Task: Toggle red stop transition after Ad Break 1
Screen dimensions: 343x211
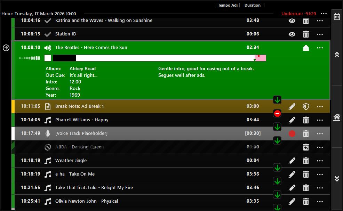Action: point(277,113)
